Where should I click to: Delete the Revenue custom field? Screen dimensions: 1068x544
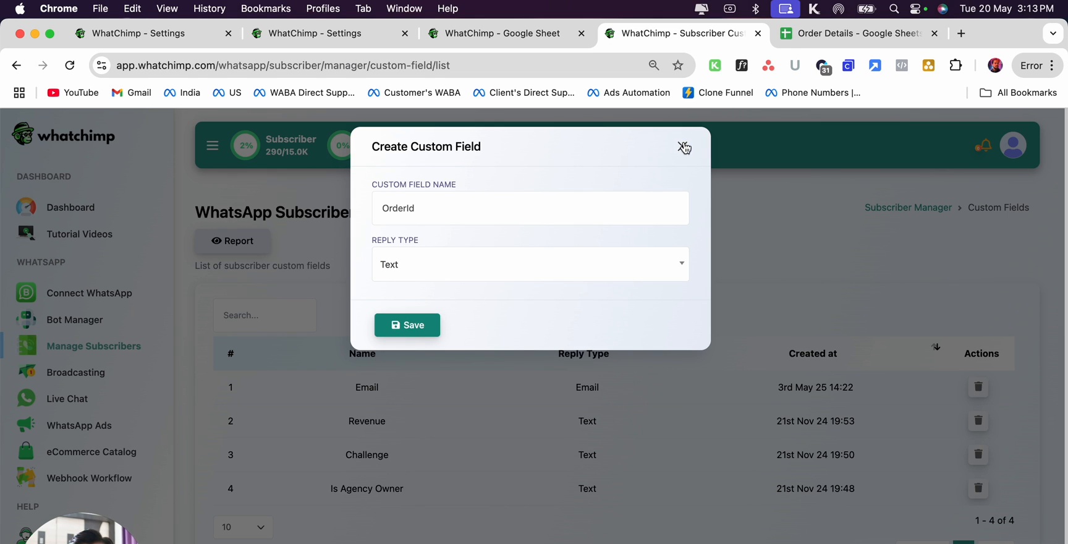click(978, 421)
